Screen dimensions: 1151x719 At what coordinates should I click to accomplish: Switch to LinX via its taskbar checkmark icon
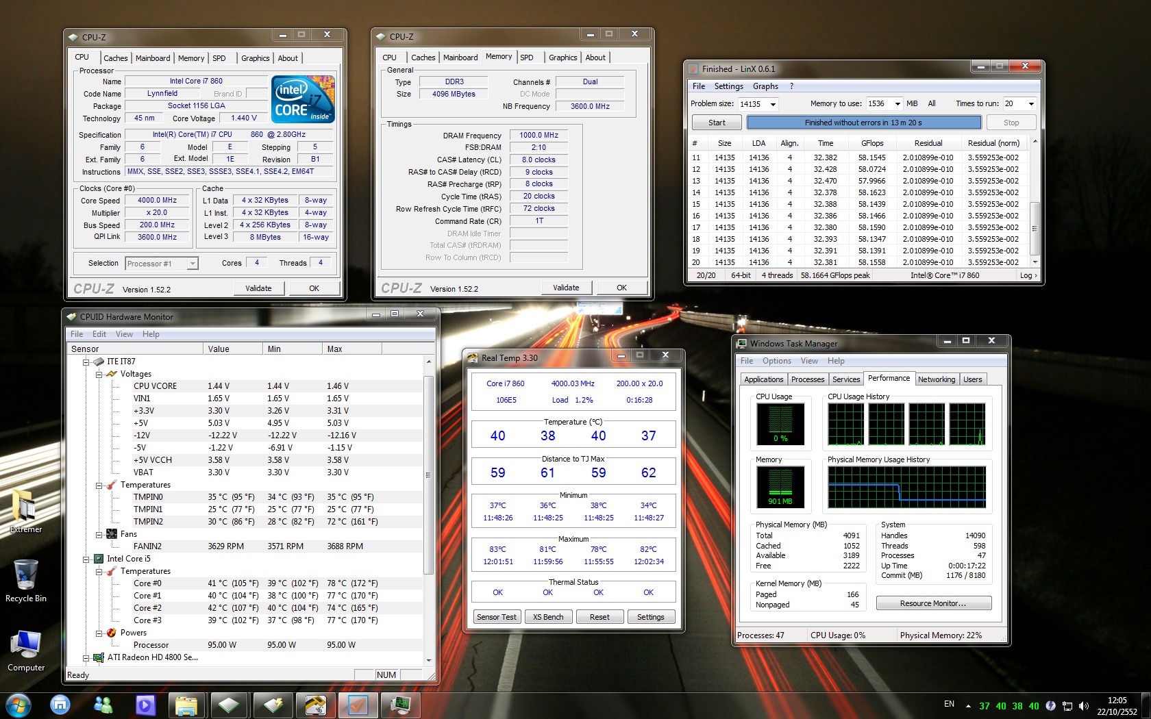click(x=358, y=704)
